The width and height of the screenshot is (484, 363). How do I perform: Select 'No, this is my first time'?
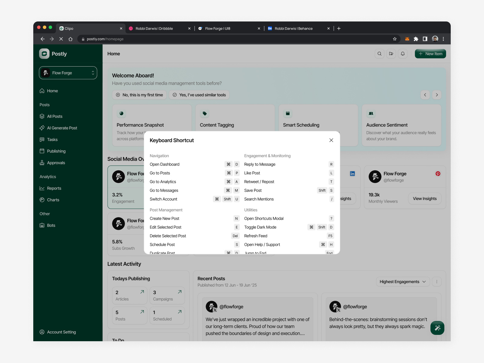139,95
